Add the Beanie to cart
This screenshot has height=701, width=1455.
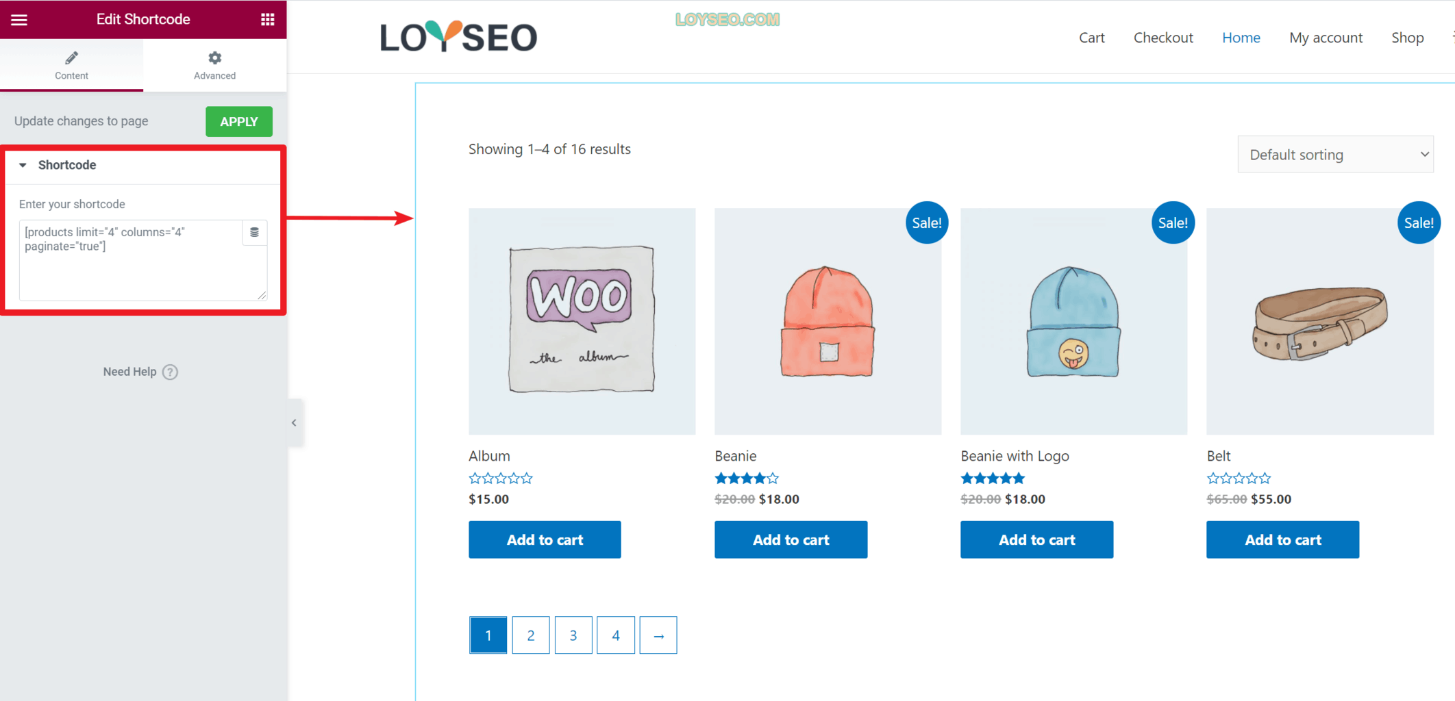point(791,539)
